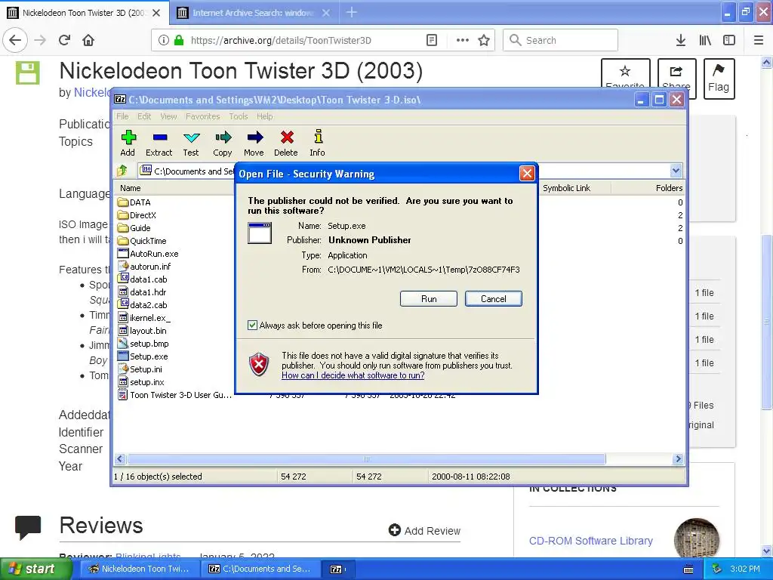Click the up-folder icon in 7-Zip

122,171
